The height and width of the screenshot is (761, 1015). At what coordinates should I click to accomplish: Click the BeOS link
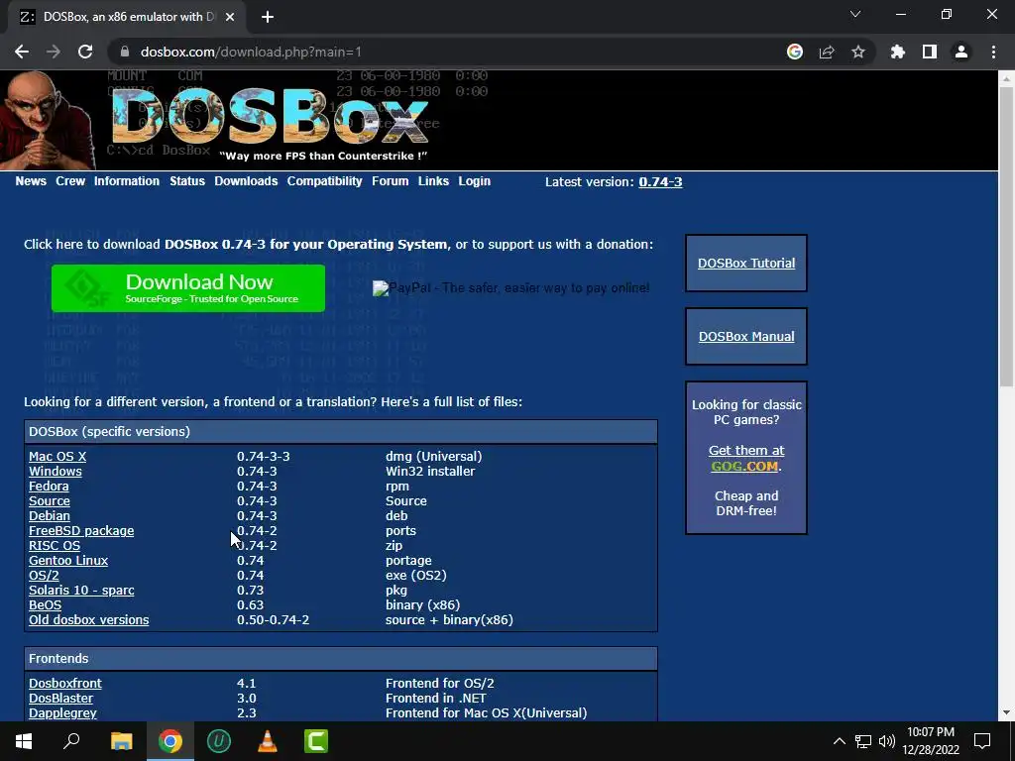[x=46, y=605]
